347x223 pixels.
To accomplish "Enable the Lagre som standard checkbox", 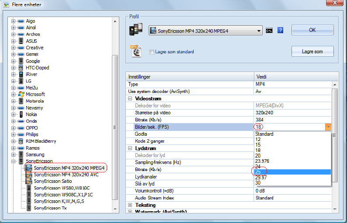I will tap(152, 52).
